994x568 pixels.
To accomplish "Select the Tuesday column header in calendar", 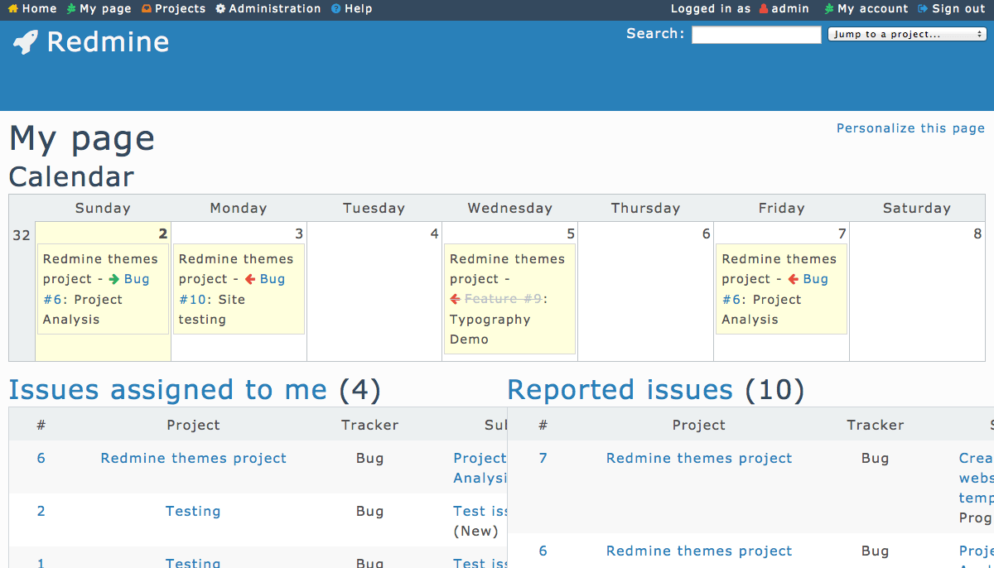I will click(x=374, y=208).
